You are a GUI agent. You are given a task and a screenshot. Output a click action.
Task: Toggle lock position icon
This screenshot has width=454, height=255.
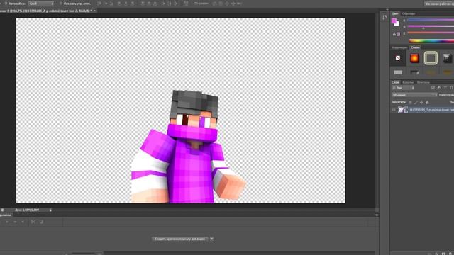421,102
